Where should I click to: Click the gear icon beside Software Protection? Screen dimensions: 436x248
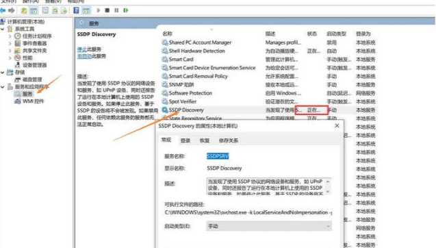pyautogui.click(x=164, y=93)
